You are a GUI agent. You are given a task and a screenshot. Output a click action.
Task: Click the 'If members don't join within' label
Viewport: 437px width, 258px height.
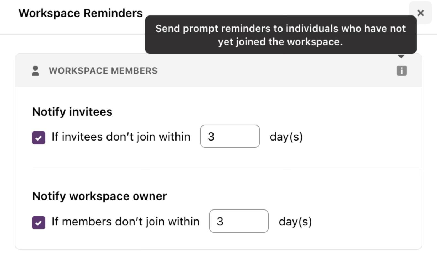[126, 222]
